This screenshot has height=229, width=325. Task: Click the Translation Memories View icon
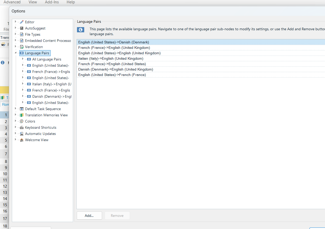tap(22, 115)
